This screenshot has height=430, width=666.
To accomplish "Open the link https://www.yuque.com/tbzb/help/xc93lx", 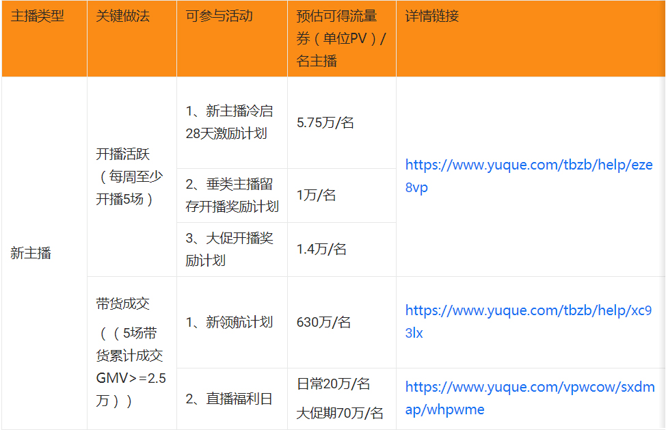I will 529,321.
